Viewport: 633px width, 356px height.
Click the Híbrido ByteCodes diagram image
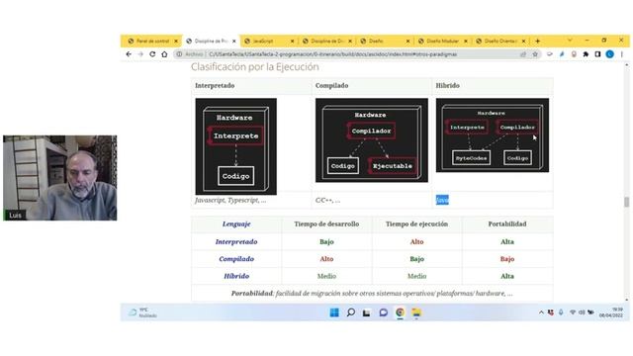coord(493,135)
